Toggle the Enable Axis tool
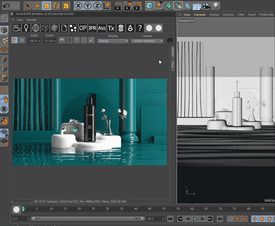 click(4, 90)
